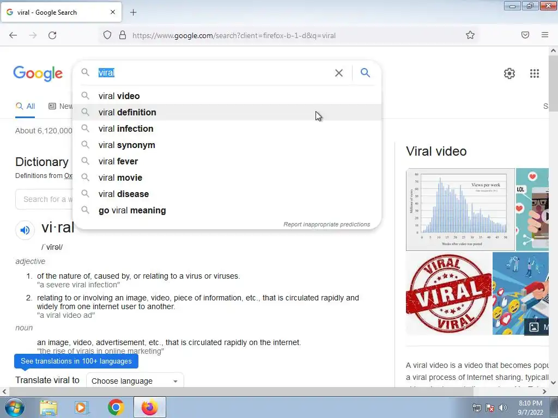Open a new browser tab

click(x=133, y=13)
